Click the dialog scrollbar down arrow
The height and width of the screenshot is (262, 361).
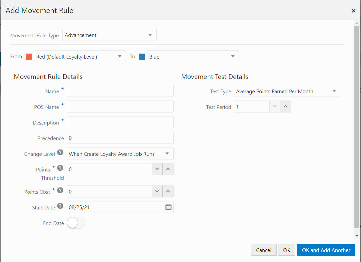point(357,236)
